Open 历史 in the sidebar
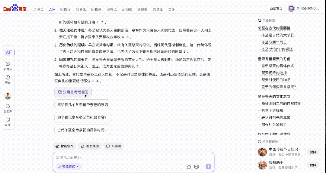Screen dimensions: 326x173 [x=8, y=79]
